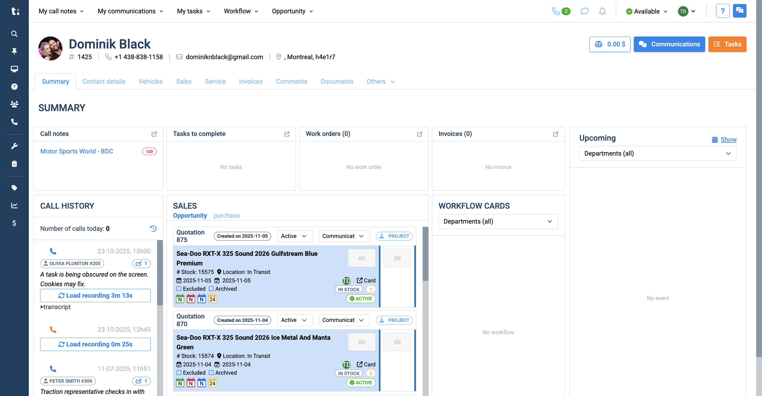The width and height of the screenshot is (762, 396).
Task: Expand the transcript disclosure triangle
Action: (x=42, y=307)
